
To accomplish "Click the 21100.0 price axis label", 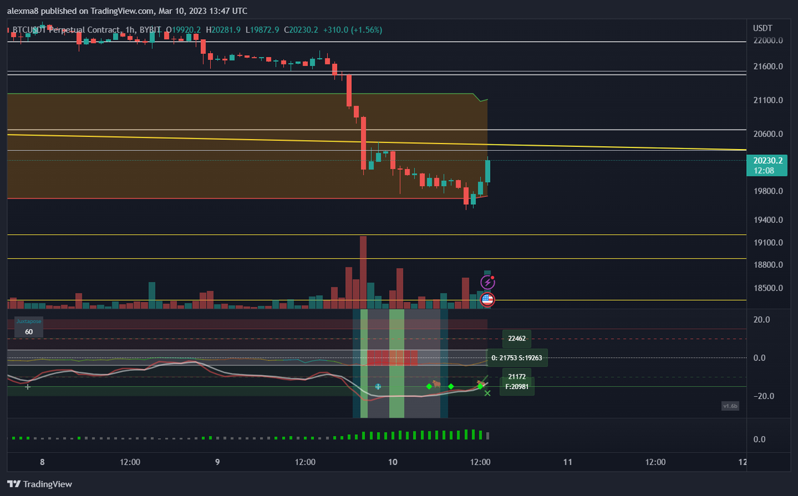I will (x=769, y=100).
